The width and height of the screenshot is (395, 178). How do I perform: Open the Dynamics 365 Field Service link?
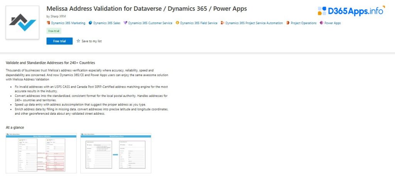tap(199, 23)
